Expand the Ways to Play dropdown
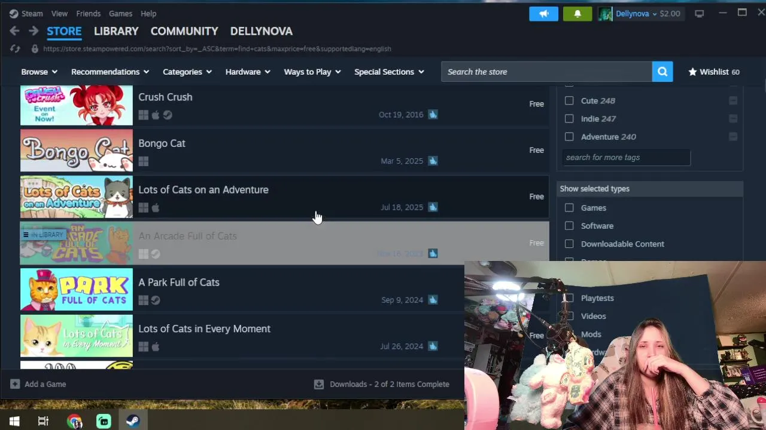Screen dimensions: 766x430 [x=312, y=72]
